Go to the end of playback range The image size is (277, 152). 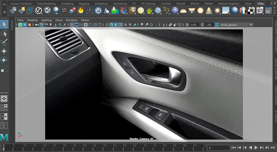click(x=273, y=148)
